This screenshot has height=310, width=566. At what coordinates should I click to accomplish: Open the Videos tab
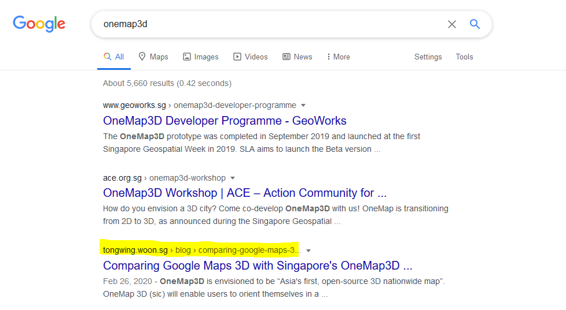click(x=251, y=57)
